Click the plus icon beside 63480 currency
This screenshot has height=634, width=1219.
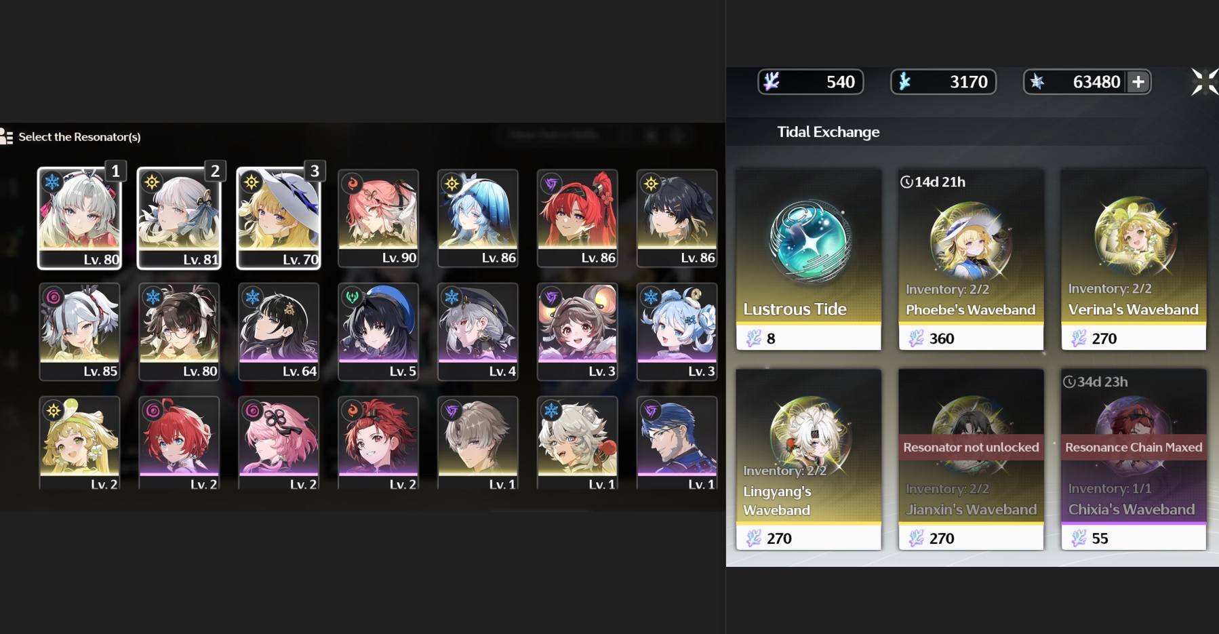pyautogui.click(x=1138, y=82)
